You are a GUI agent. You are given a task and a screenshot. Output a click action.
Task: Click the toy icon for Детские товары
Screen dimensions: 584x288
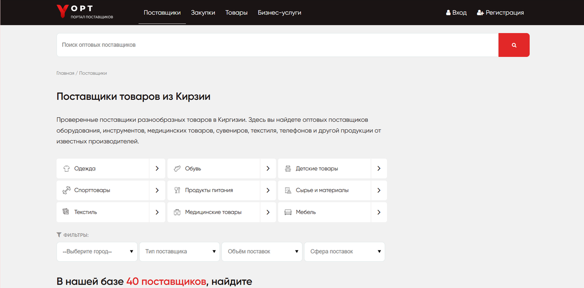coord(288,168)
